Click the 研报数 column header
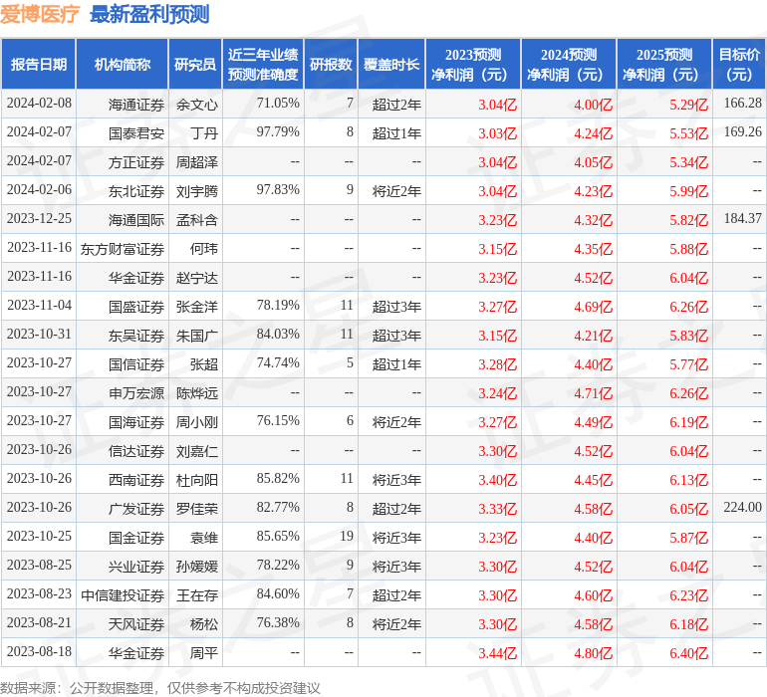The image size is (767, 697). click(331, 64)
